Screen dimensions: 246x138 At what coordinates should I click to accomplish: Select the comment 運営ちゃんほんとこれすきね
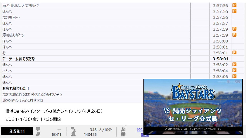click(x=23, y=100)
